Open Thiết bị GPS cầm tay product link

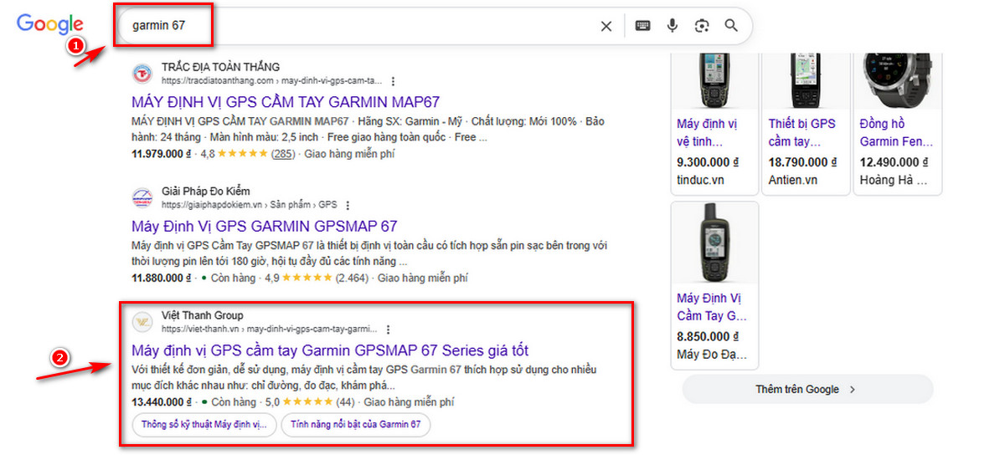tap(802, 132)
